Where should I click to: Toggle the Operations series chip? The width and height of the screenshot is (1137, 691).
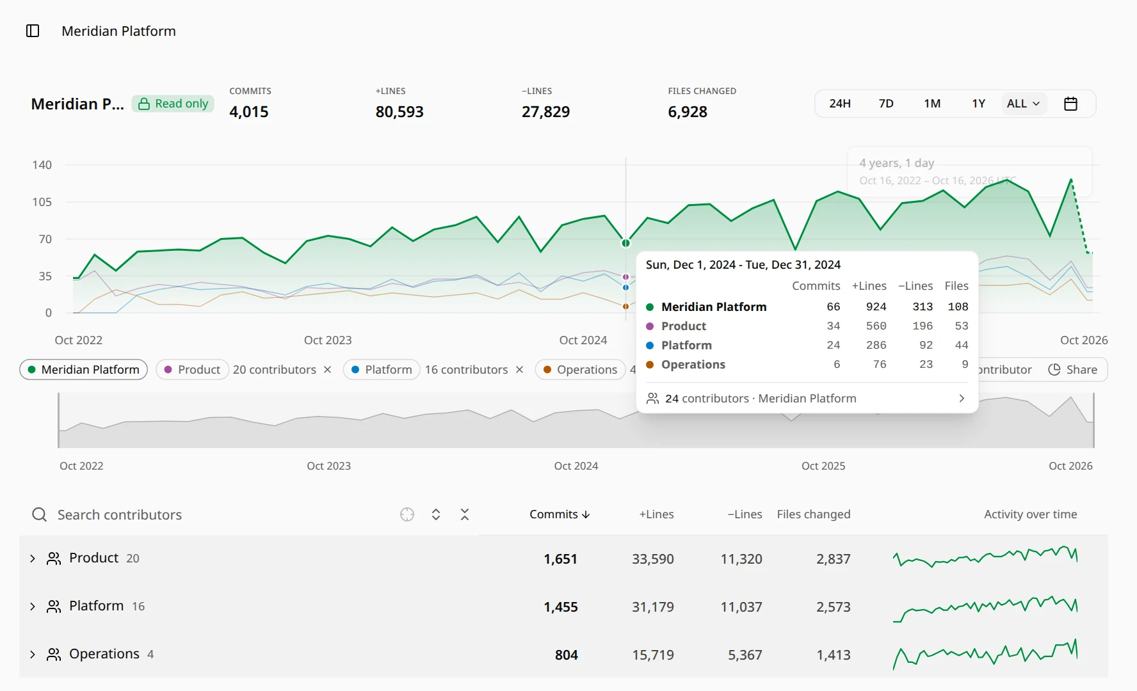click(x=580, y=370)
